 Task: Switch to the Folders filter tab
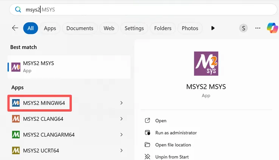[163, 28]
